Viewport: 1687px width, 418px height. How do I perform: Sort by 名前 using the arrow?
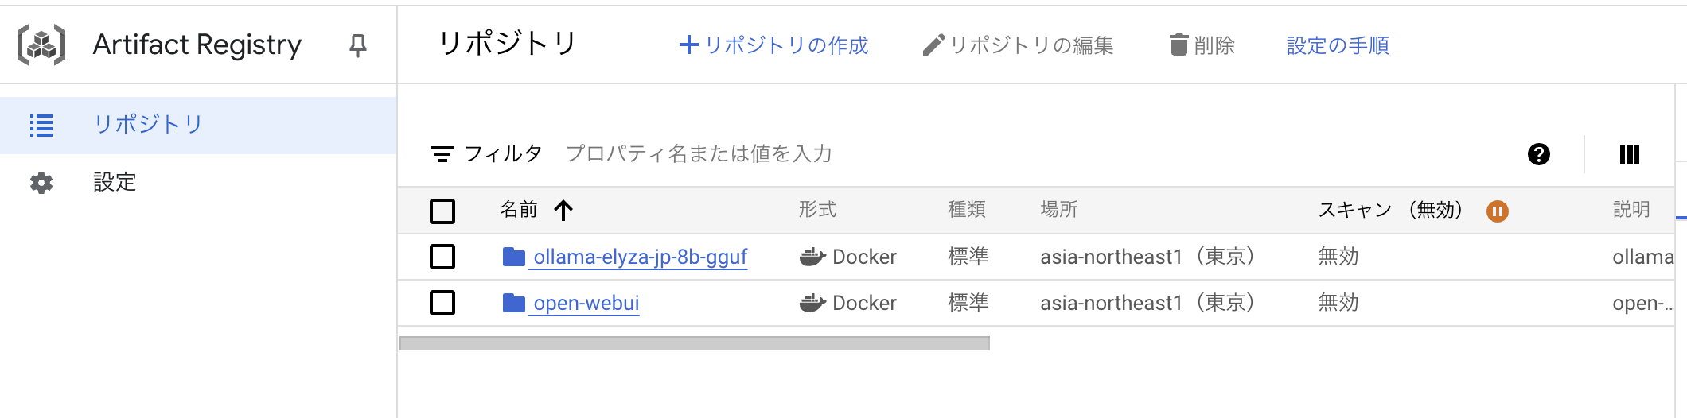pos(563,211)
